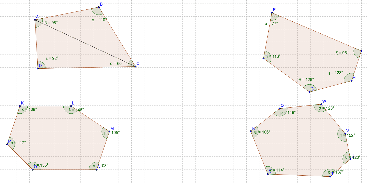Select angle label γ = 110°
This screenshot has width=368, height=184.
99,20
